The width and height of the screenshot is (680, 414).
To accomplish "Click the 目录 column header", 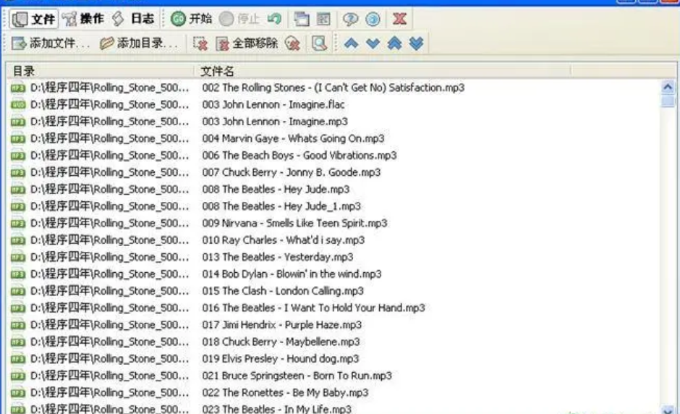I will click(100, 71).
